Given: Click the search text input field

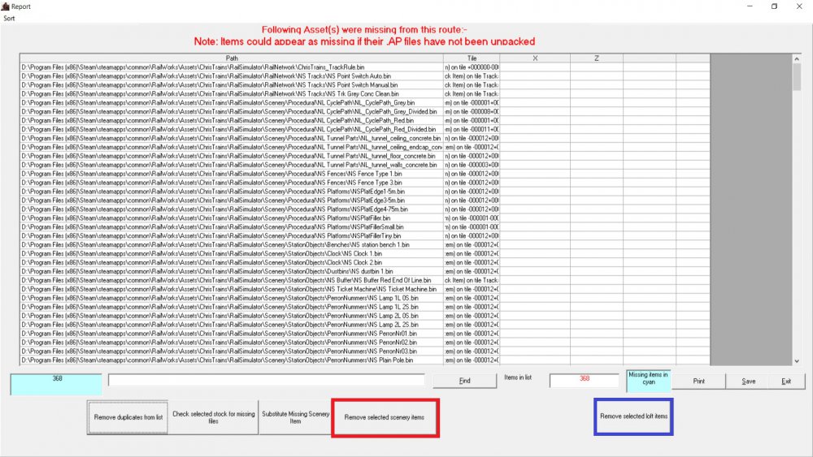Looking at the screenshot, I should click(267, 380).
